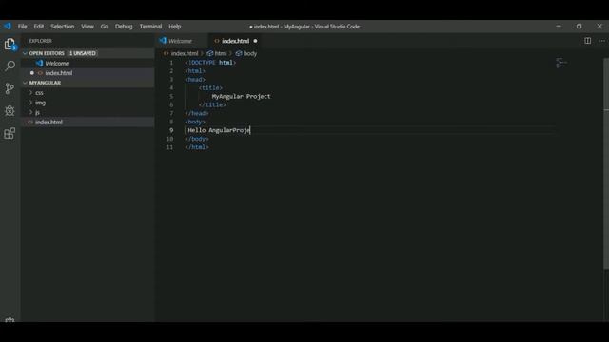Click the EXPLORER panel header
Screen dimensions: 609x342
40,41
